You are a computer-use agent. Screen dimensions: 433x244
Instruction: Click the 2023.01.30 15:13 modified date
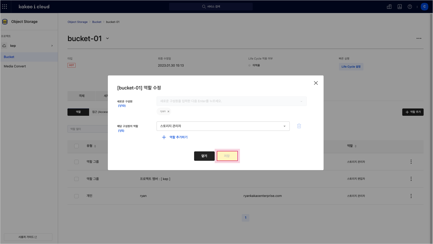click(x=171, y=66)
